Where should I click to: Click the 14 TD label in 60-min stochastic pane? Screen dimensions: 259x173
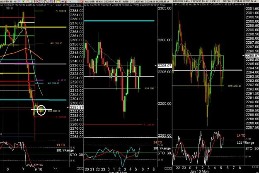(61, 145)
